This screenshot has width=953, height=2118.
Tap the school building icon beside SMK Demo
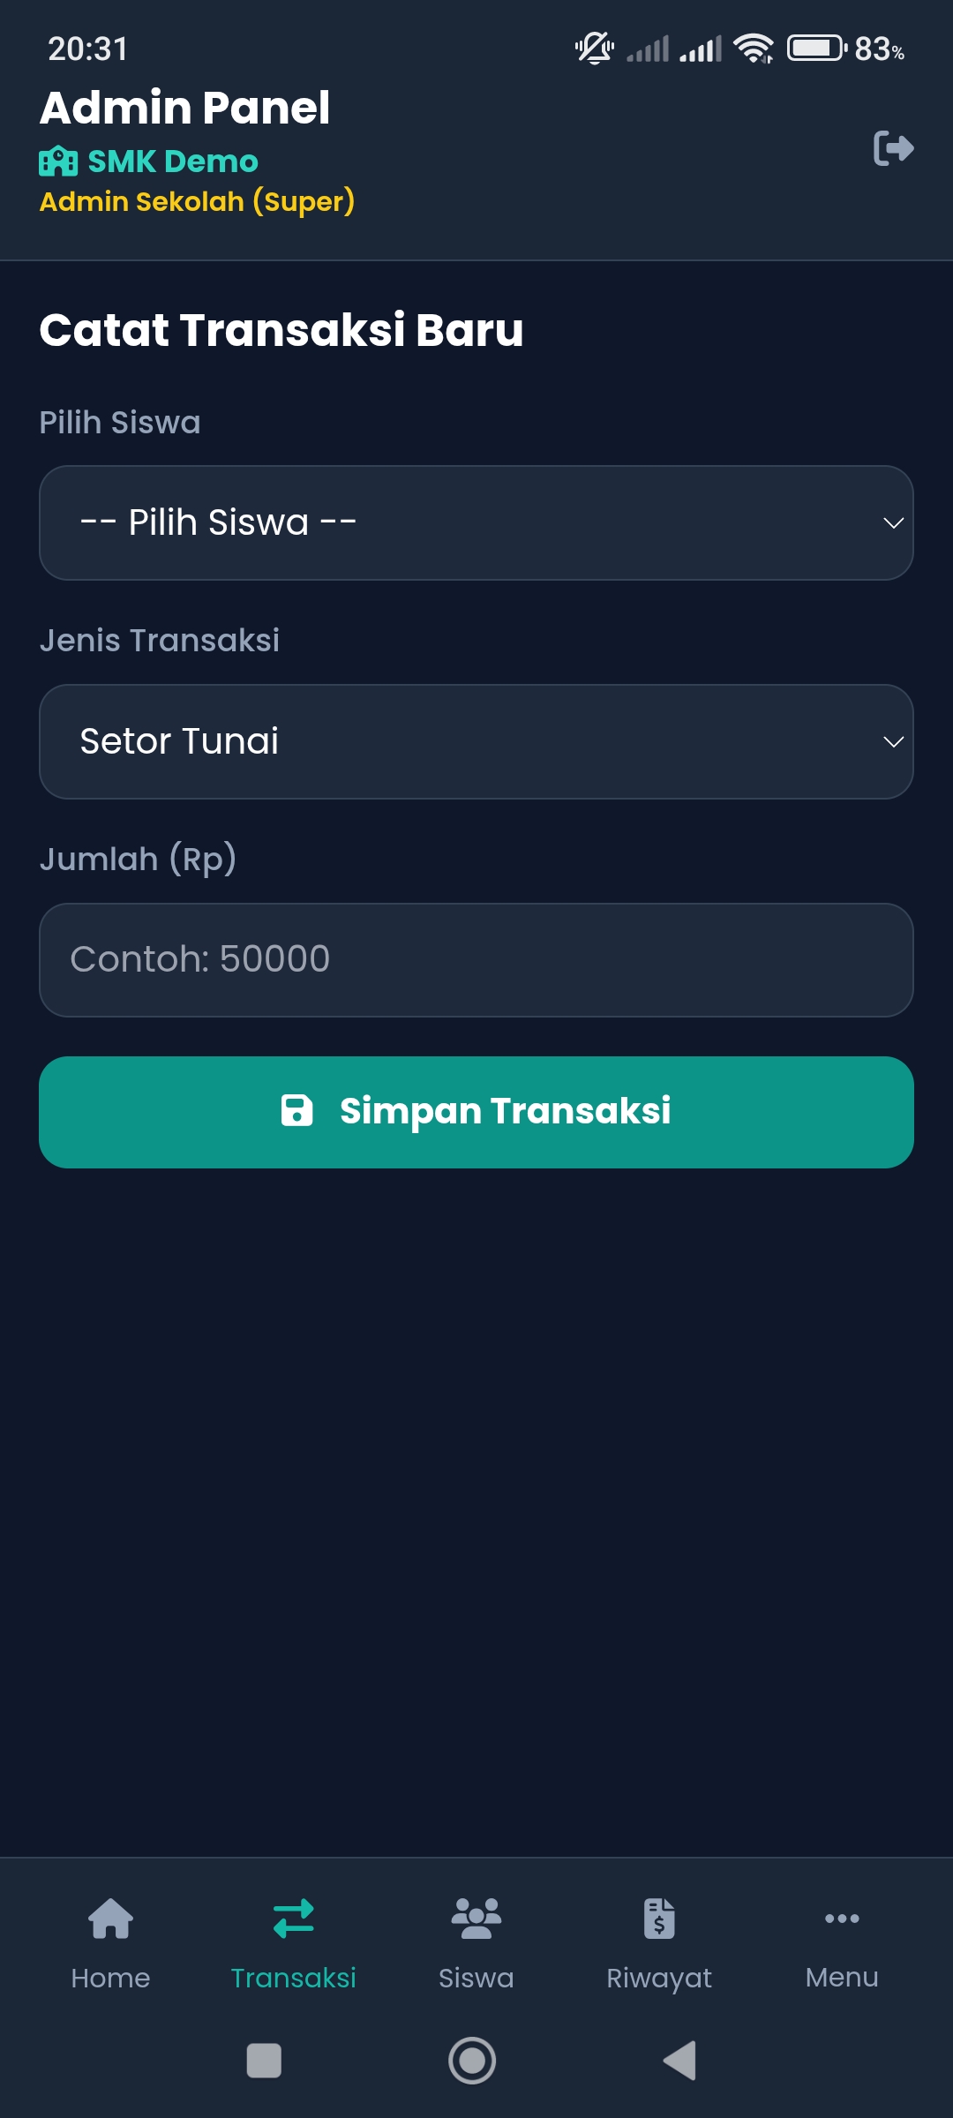click(58, 161)
